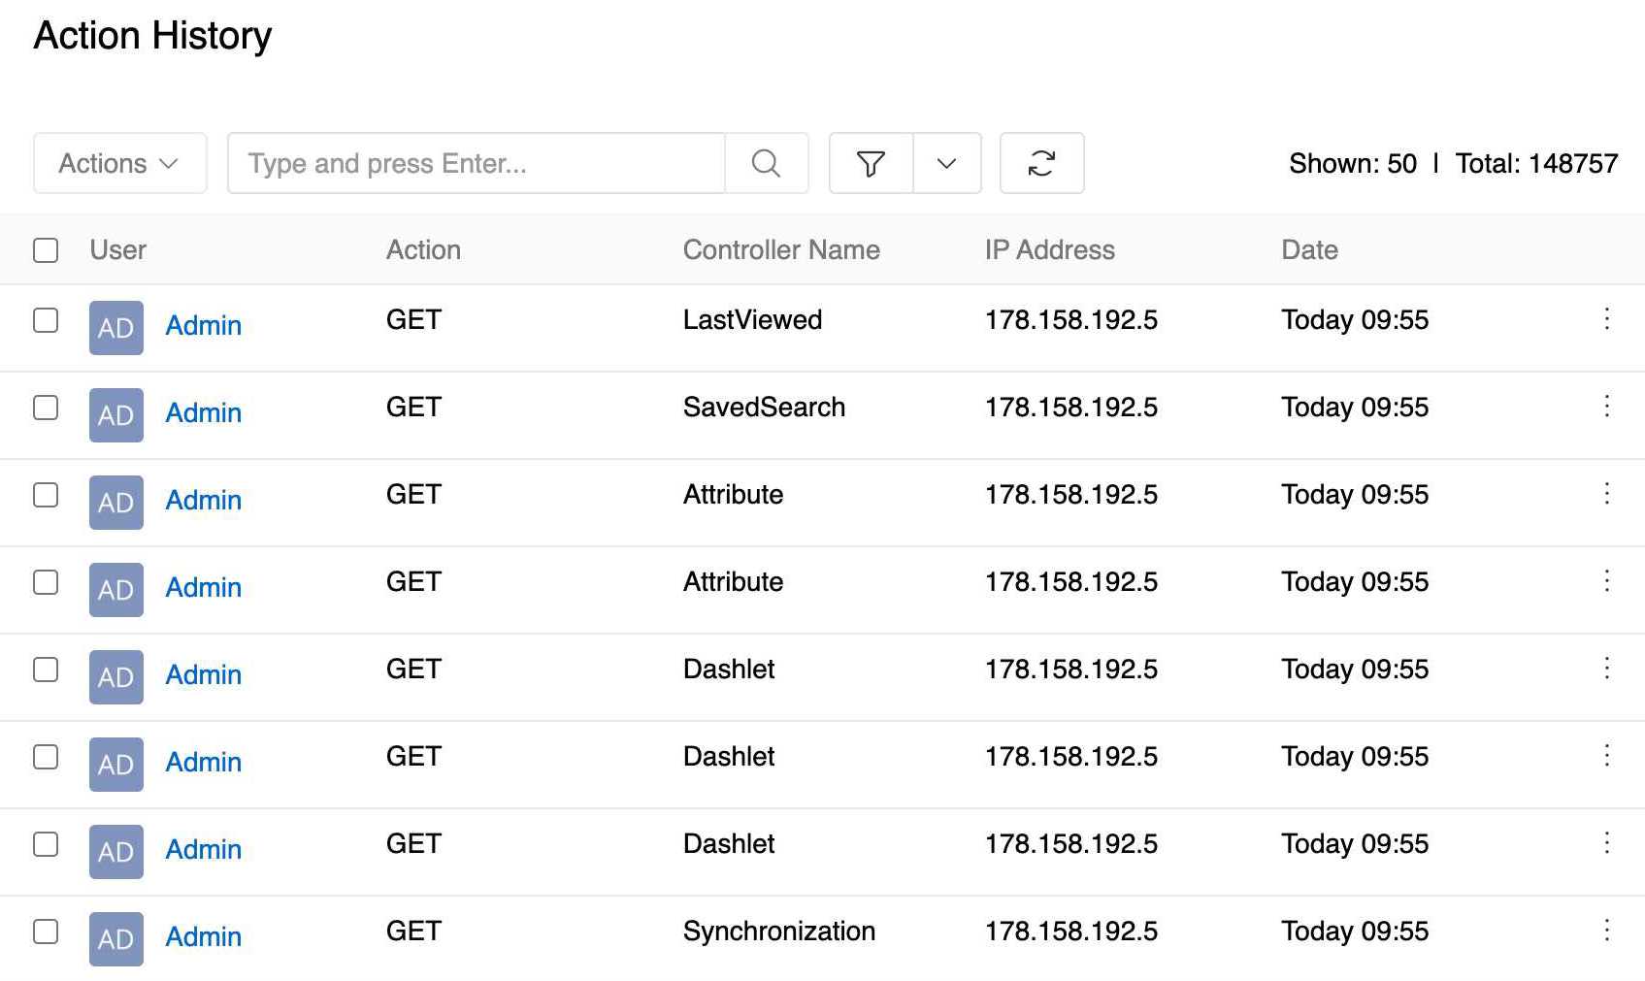The width and height of the screenshot is (1645, 981).
Task: Check the LastViewed row checkbox
Action: coord(46,320)
